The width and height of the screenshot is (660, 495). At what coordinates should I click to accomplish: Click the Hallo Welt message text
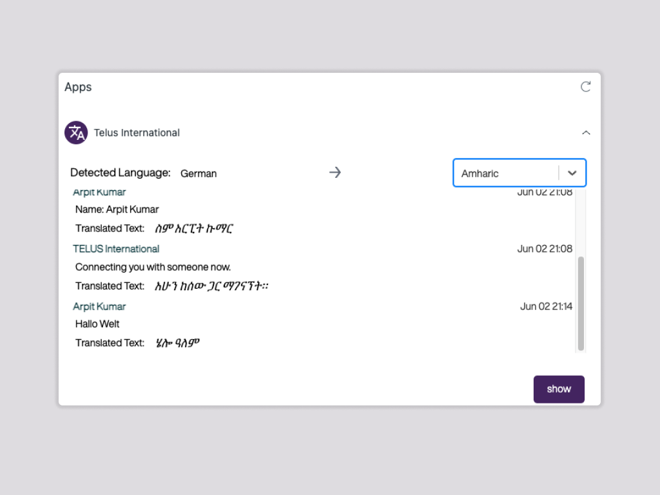pos(97,324)
